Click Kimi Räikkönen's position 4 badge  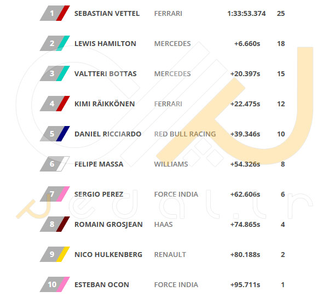(55, 104)
